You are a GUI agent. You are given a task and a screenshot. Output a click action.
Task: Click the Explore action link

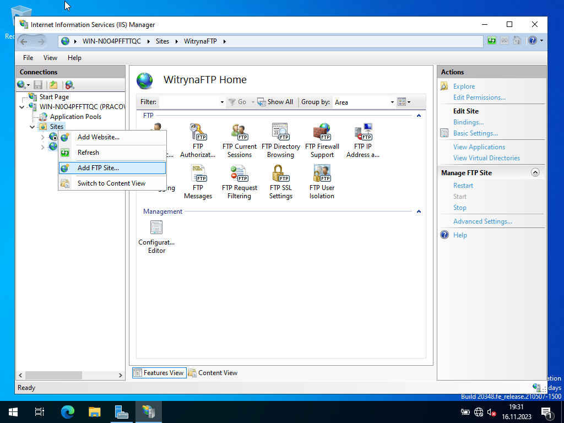coord(464,86)
